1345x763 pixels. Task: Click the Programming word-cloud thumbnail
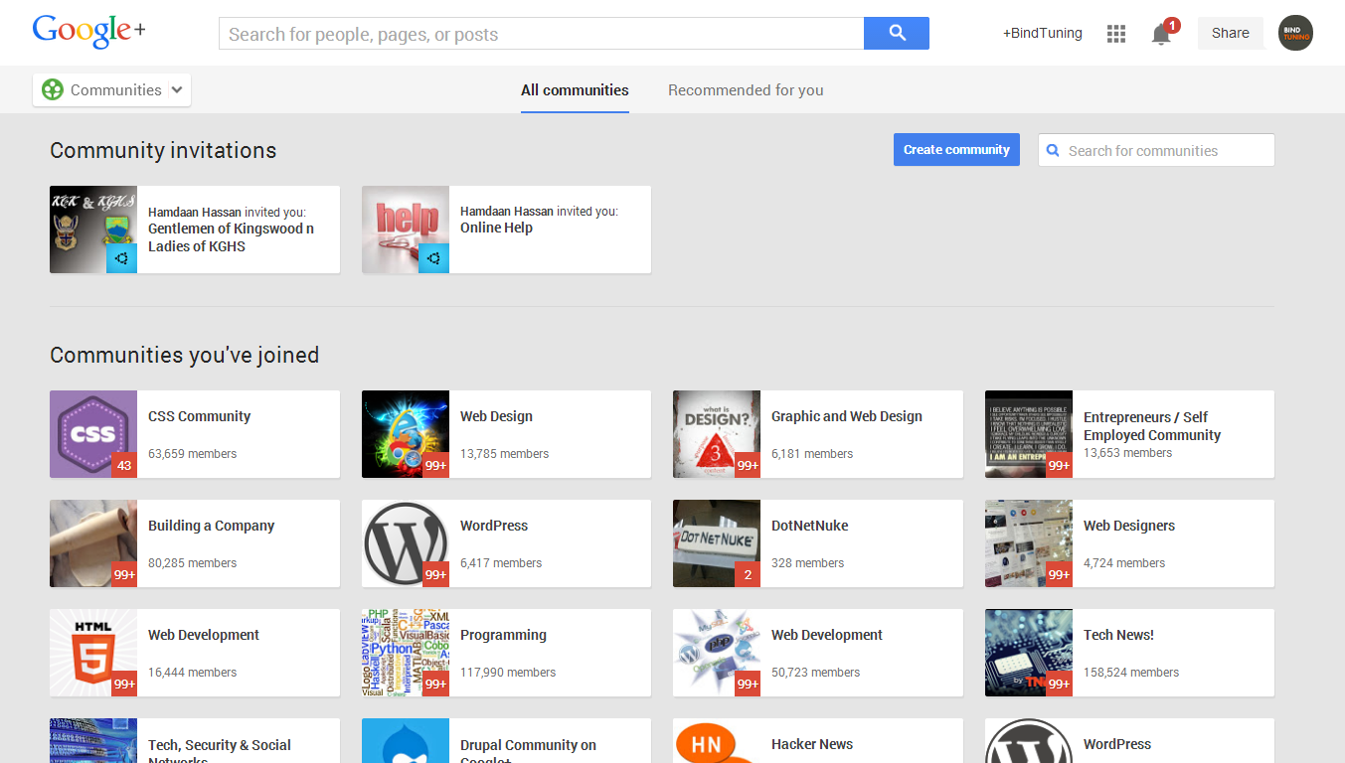pos(406,653)
